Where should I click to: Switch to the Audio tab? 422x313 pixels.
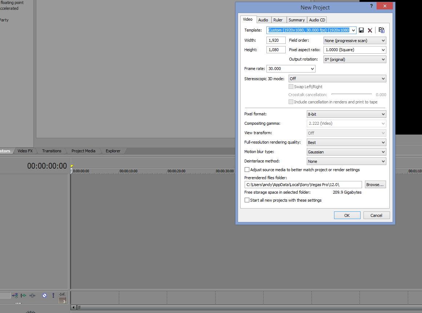263,20
